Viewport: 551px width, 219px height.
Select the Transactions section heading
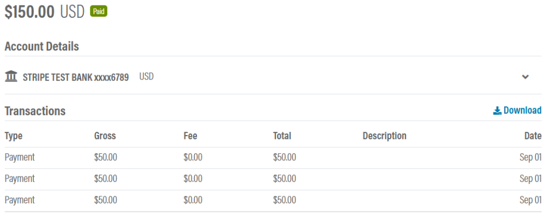[35, 111]
